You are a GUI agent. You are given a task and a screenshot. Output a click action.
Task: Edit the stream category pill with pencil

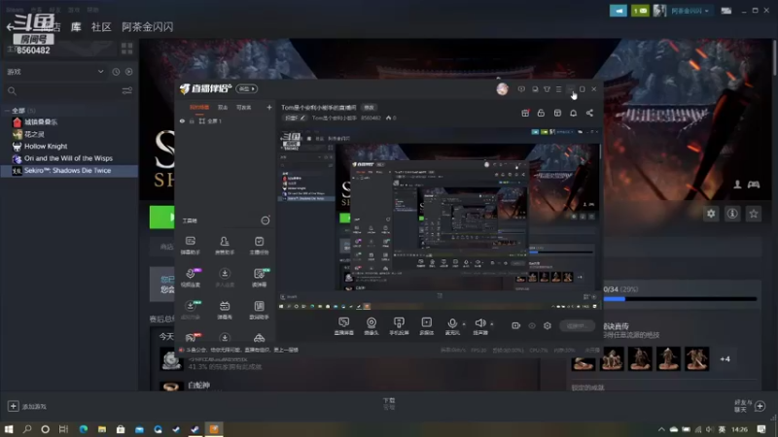click(x=295, y=118)
